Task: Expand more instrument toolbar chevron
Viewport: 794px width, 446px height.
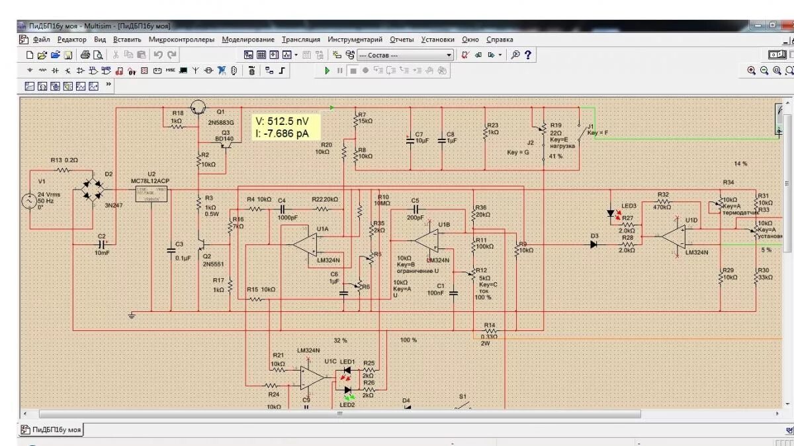Action: pyautogui.click(x=109, y=85)
